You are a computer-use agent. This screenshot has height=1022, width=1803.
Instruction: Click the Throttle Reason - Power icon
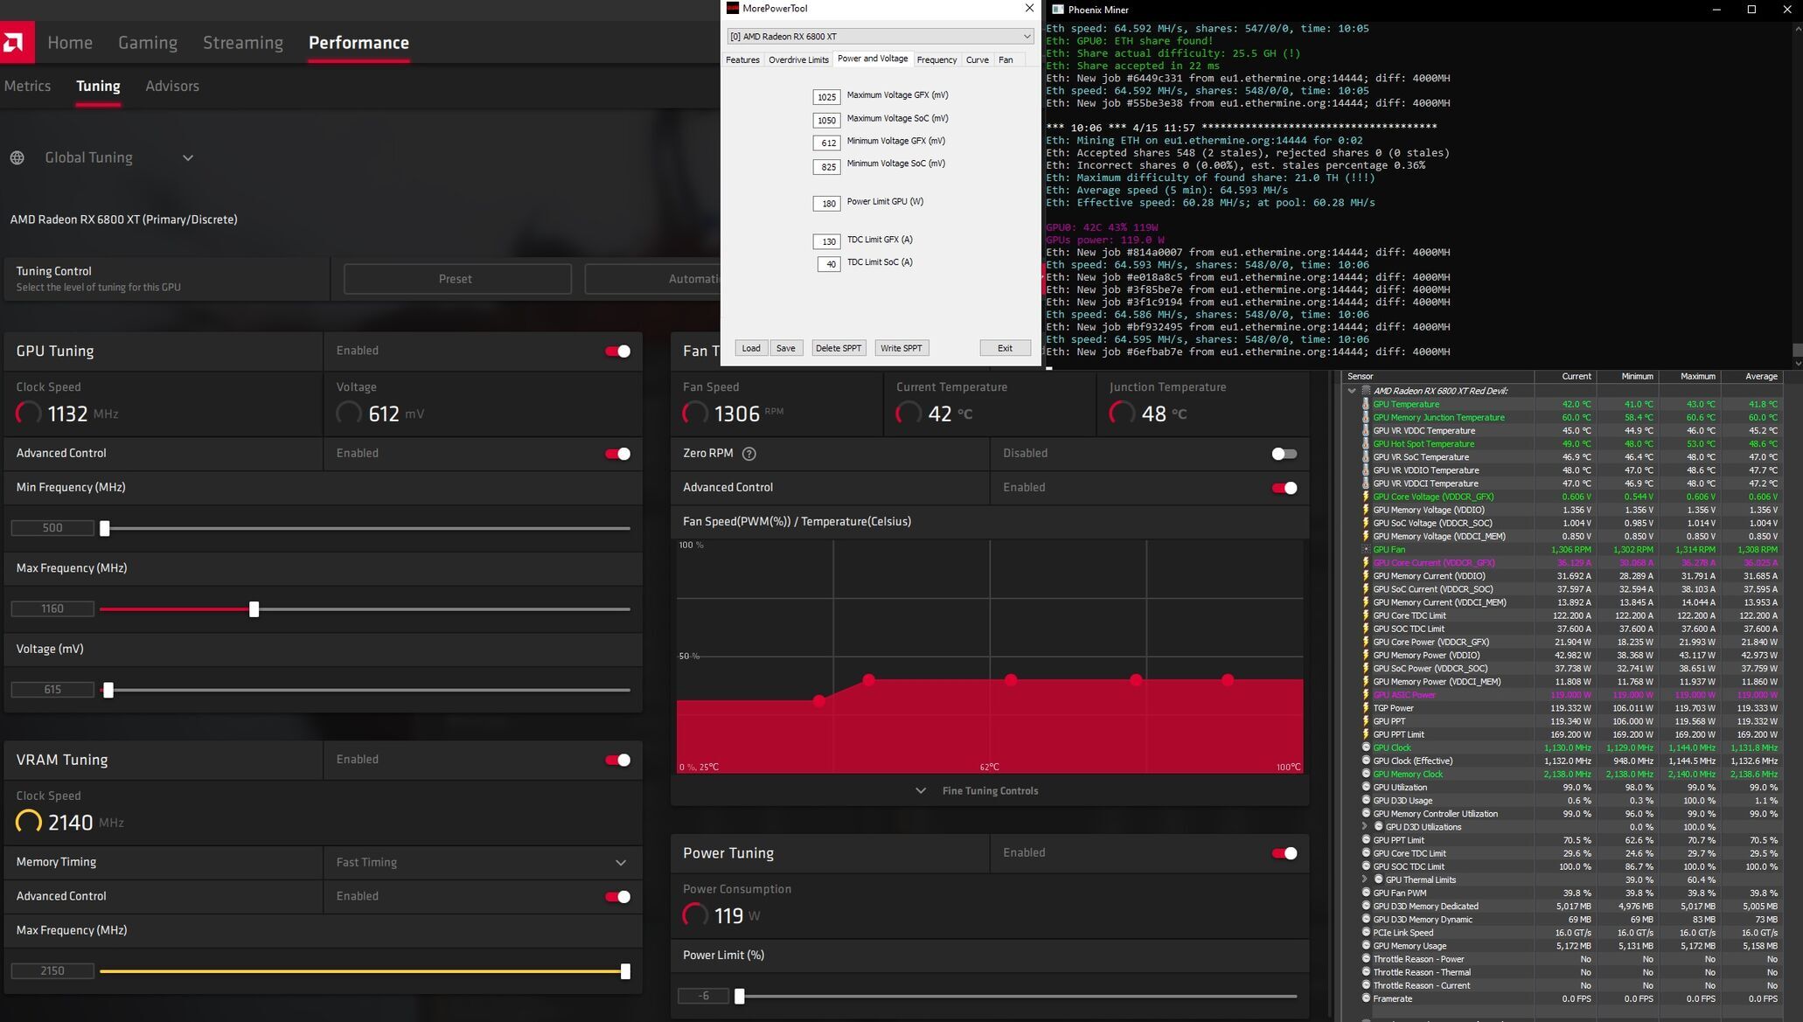[1366, 959]
